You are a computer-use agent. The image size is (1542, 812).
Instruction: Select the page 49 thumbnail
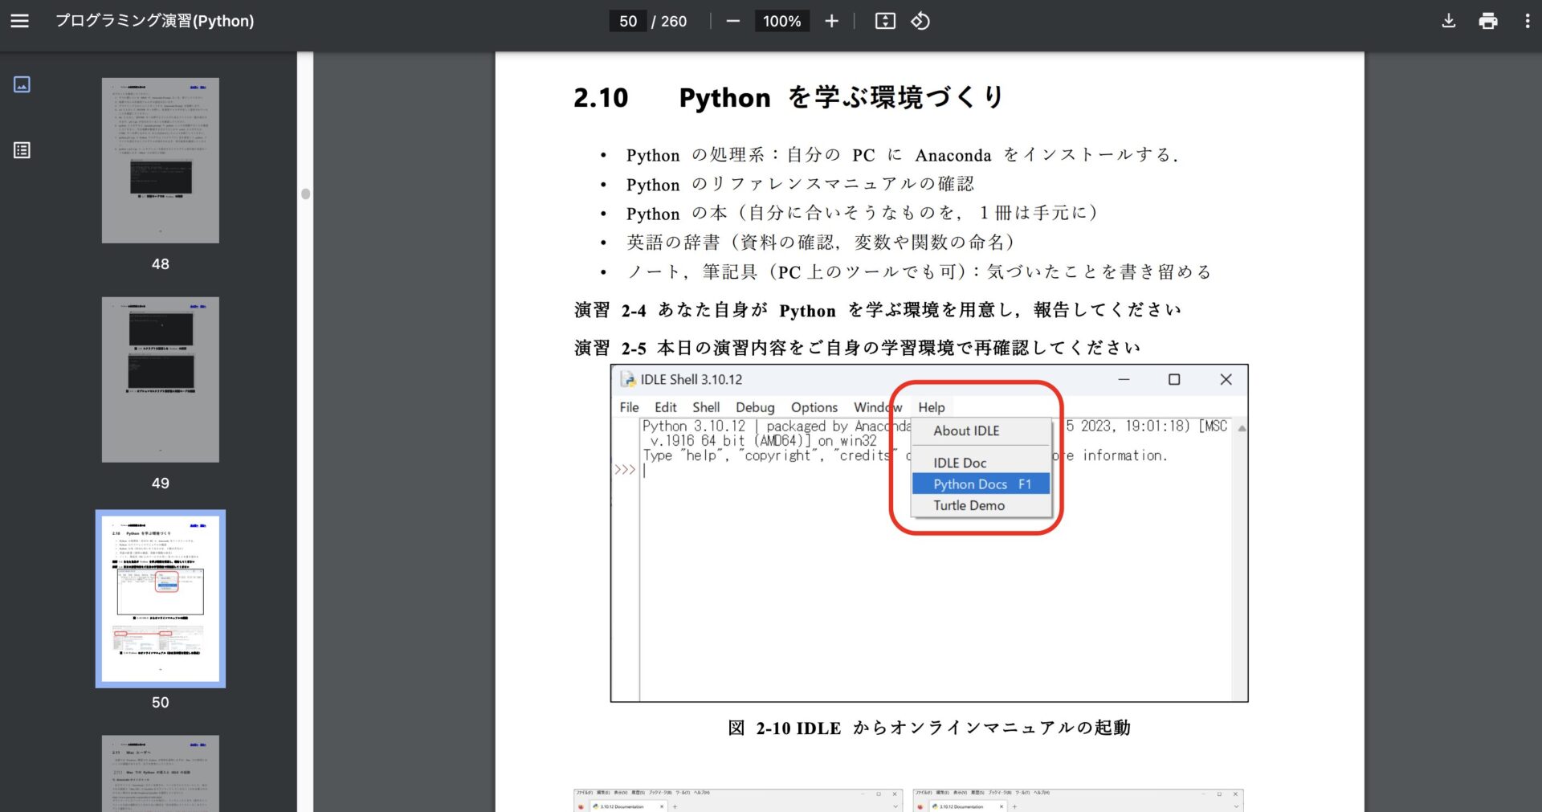click(x=161, y=380)
